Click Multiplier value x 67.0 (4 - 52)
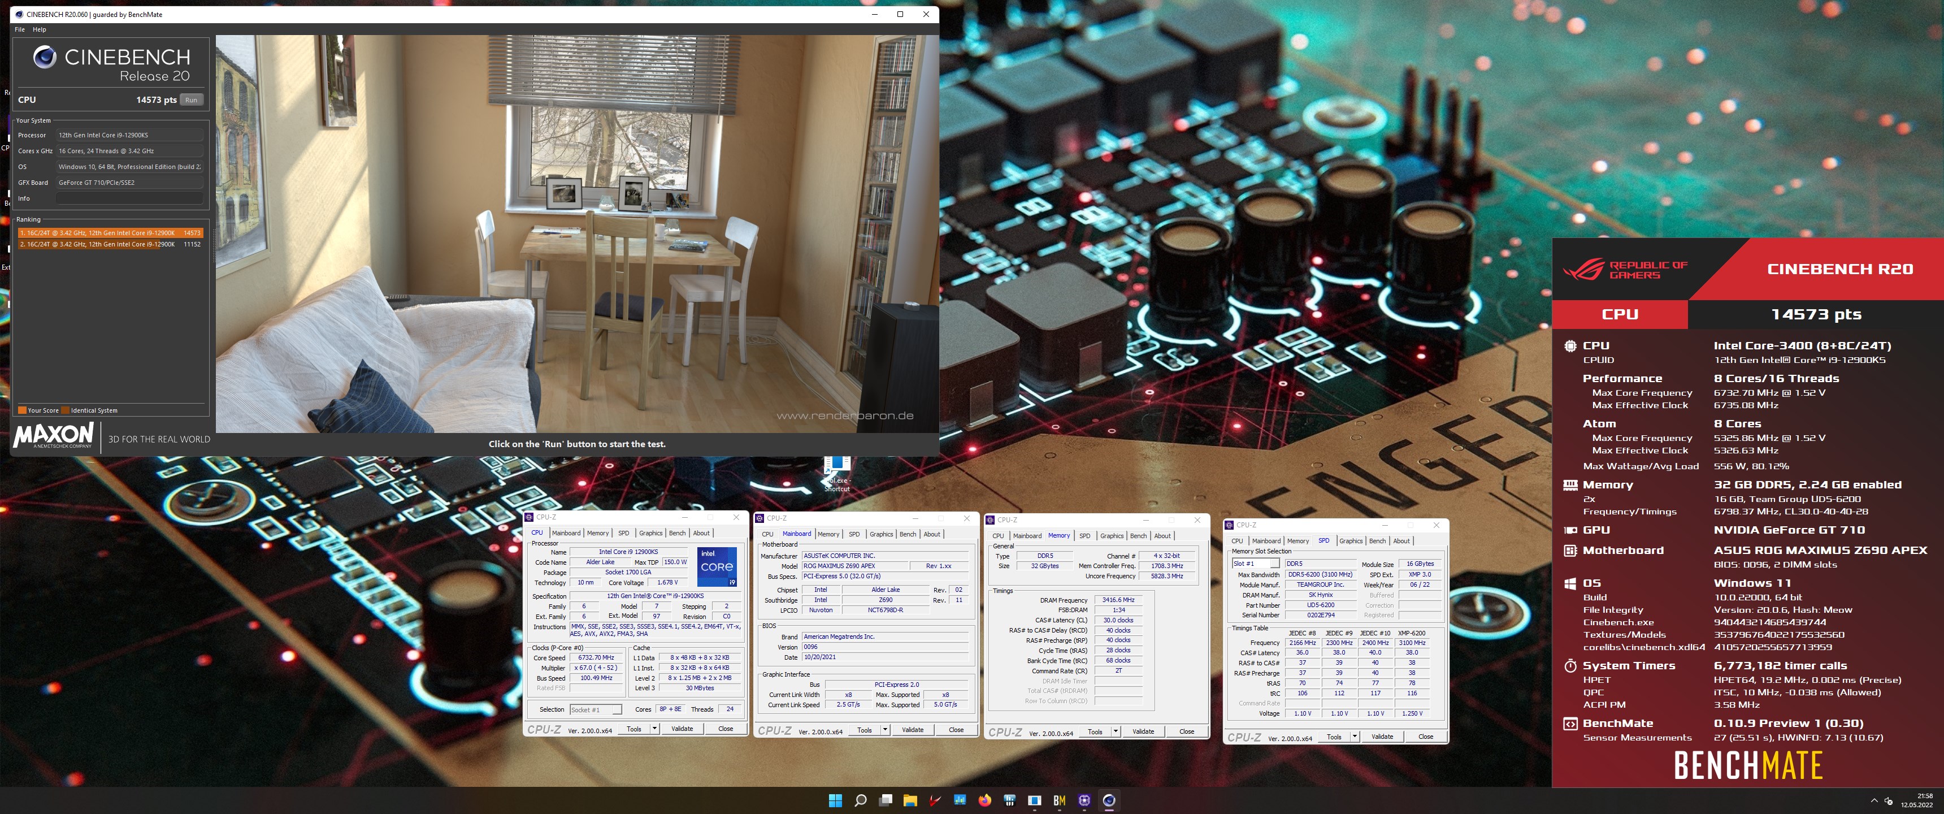Viewport: 1944px width, 814px height. (597, 668)
